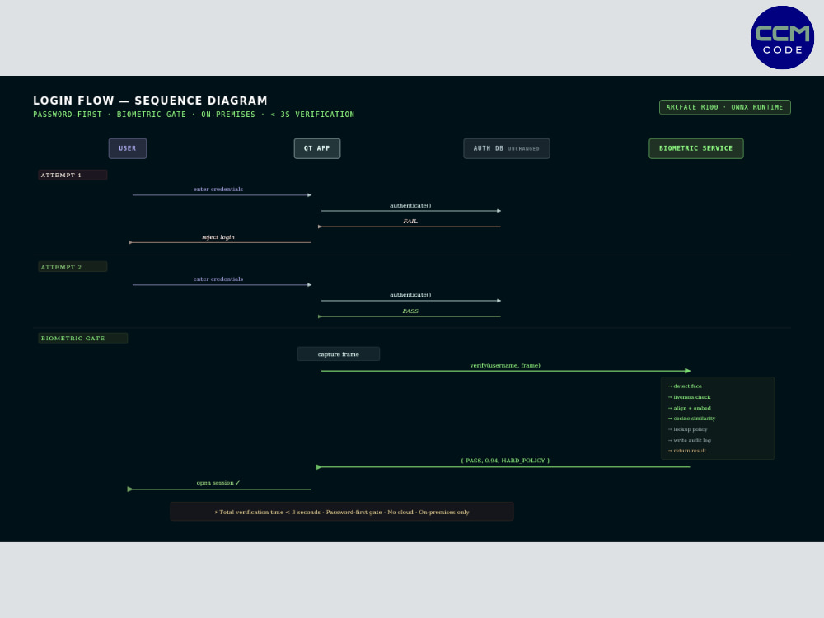This screenshot has height=618, width=824.
Task: Click 'enter credentials' message in Attempt 1
Action: click(218, 190)
